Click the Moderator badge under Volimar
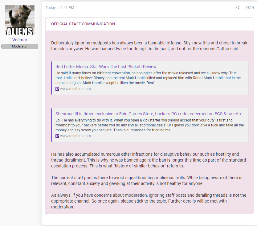257x226 pixels. click(x=20, y=46)
